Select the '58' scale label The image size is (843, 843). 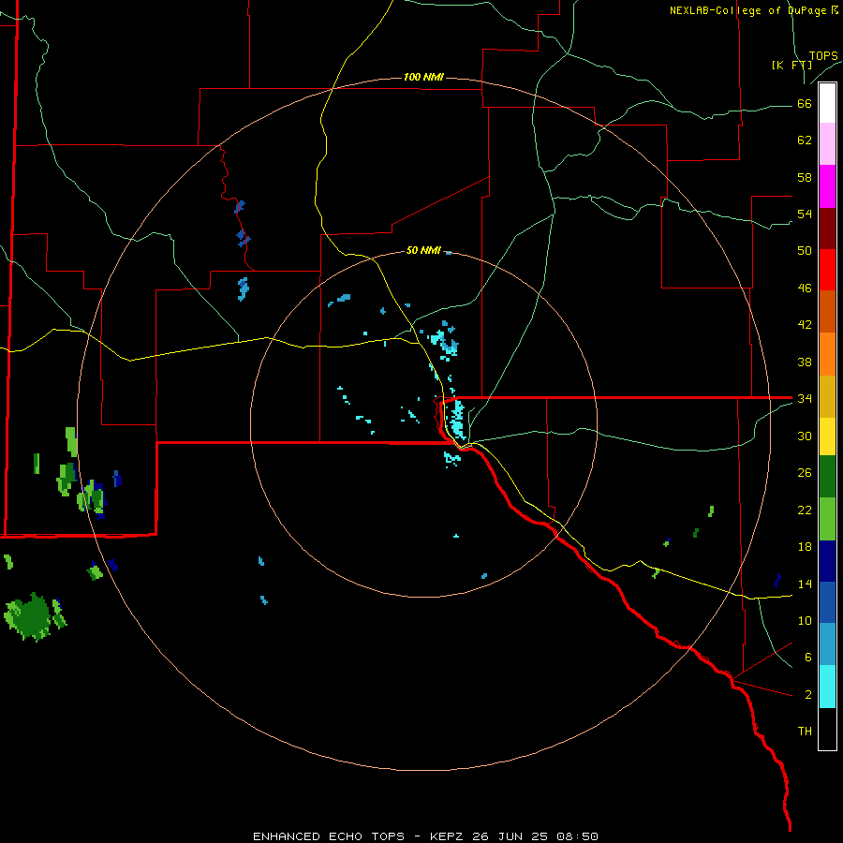[805, 177]
